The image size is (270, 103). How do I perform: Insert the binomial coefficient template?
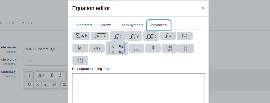coord(170,48)
